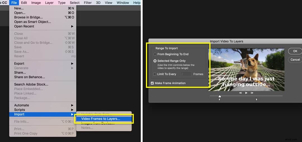This screenshot has height=142, width=302.
Task: Select Selected Range Only radio button
Action: coord(155,61)
